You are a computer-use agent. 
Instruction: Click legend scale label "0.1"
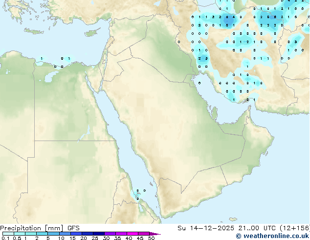click(5, 238)
